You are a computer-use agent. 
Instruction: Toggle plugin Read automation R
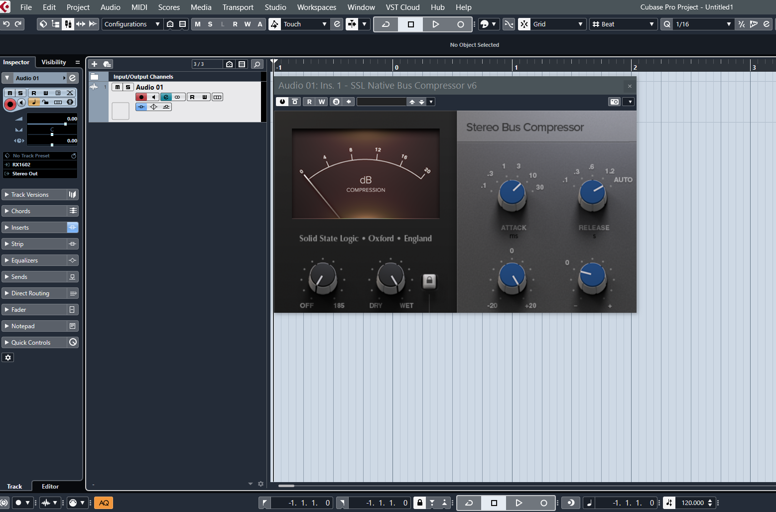(309, 102)
